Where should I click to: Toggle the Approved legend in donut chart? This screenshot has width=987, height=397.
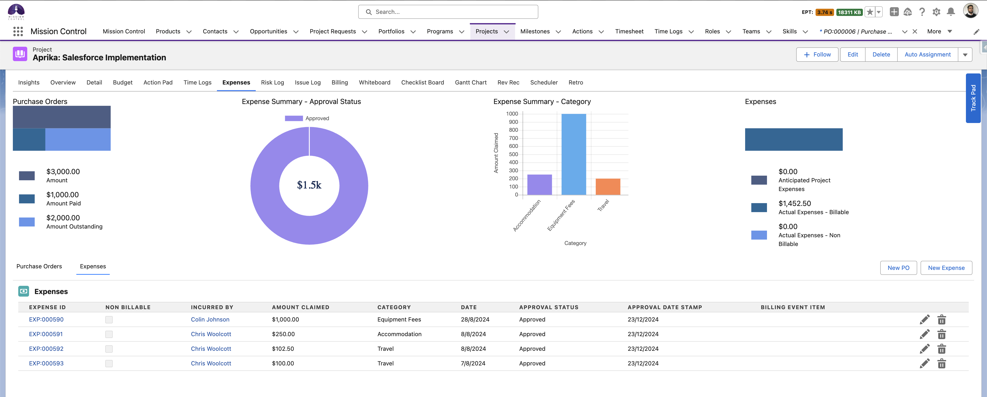point(307,118)
